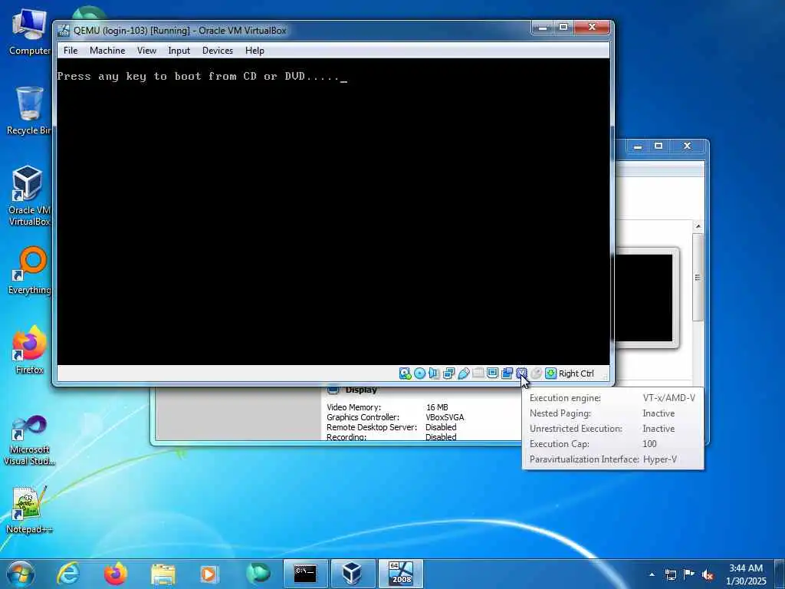Select the Oracle VM VirtualBox desktop shortcut
Viewport: 785px width, 589px height.
coord(29,196)
